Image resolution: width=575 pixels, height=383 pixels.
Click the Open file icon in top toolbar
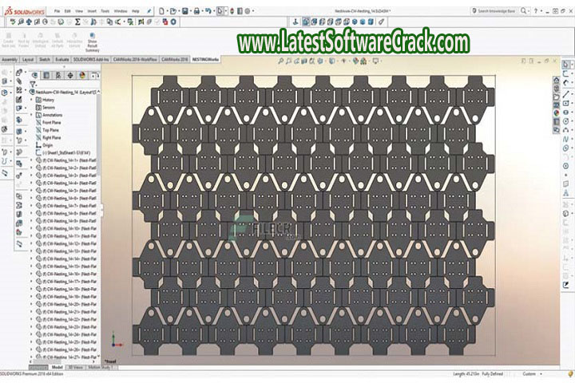(173, 11)
